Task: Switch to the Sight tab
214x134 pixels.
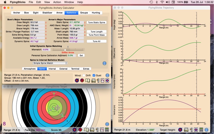Action: point(36,13)
